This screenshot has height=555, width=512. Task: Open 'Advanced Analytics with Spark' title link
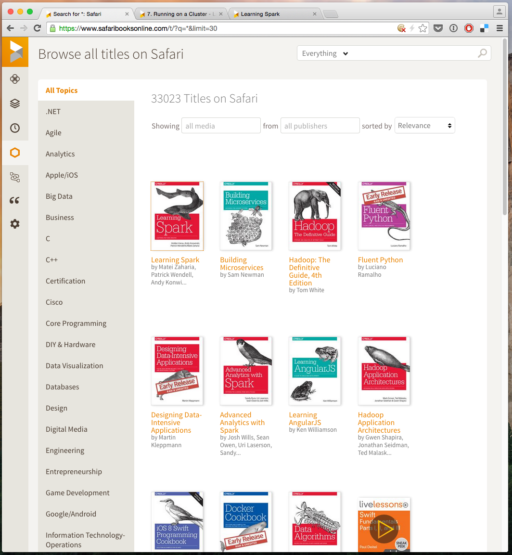point(243,423)
